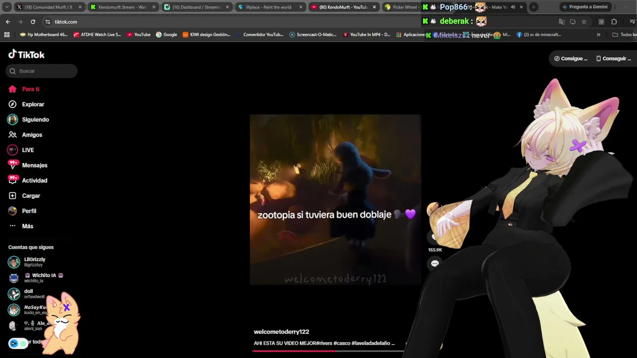
Task: Go to the Explorar section
Action: click(x=33, y=104)
